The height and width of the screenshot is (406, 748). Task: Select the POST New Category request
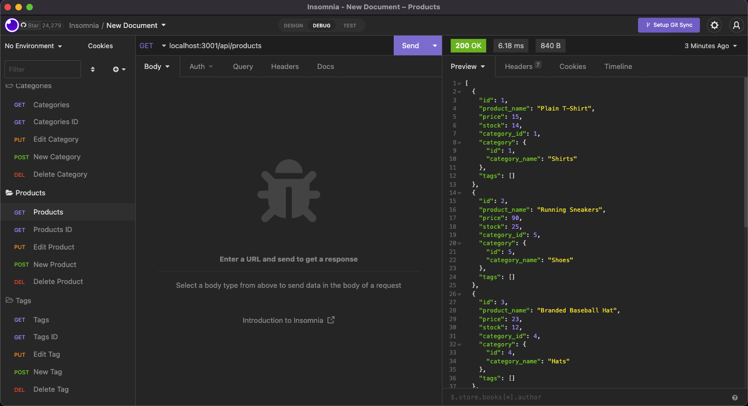(x=68, y=157)
